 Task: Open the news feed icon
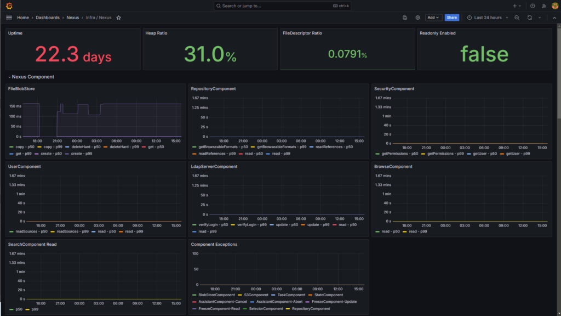[544, 5]
